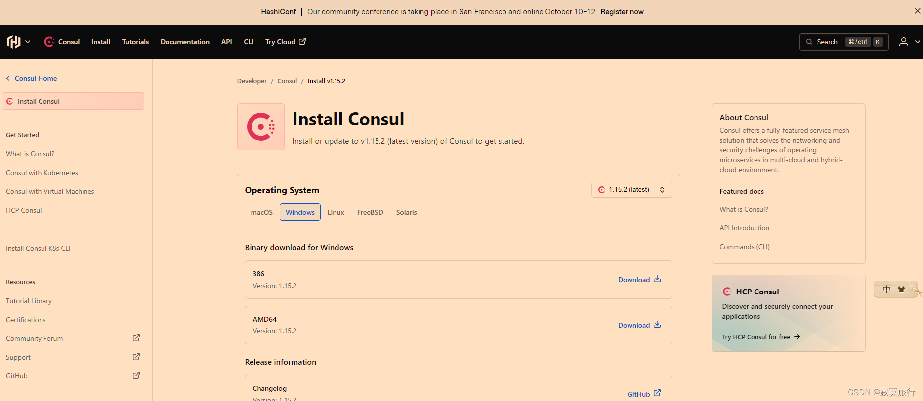The height and width of the screenshot is (401, 923).
Task: Select the Windows tab
Action: tap(300, 212)
